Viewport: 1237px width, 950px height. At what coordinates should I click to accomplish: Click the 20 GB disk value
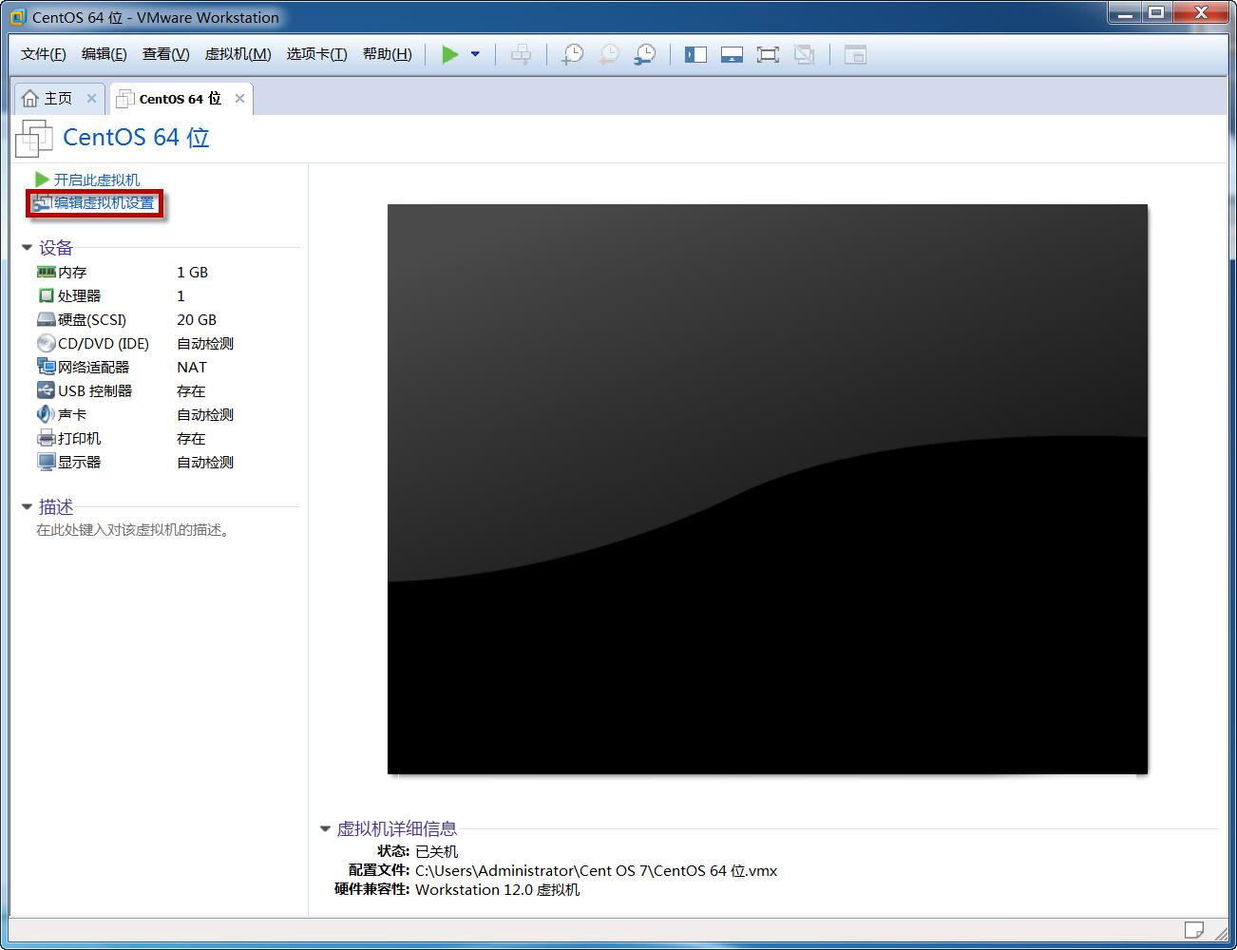click(197, 319)
